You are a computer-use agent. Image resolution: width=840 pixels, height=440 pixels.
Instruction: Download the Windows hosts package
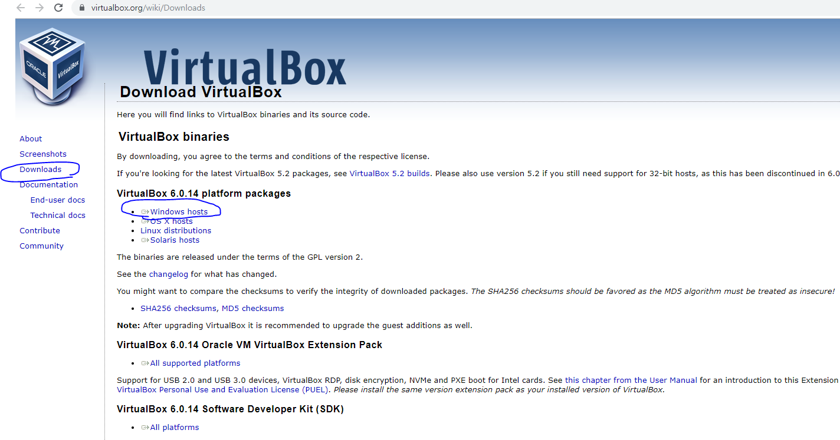pyautogui.click(x=179, y=211)
